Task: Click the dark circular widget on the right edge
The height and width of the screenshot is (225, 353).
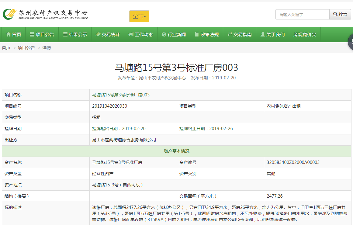Action: (351, 43)
